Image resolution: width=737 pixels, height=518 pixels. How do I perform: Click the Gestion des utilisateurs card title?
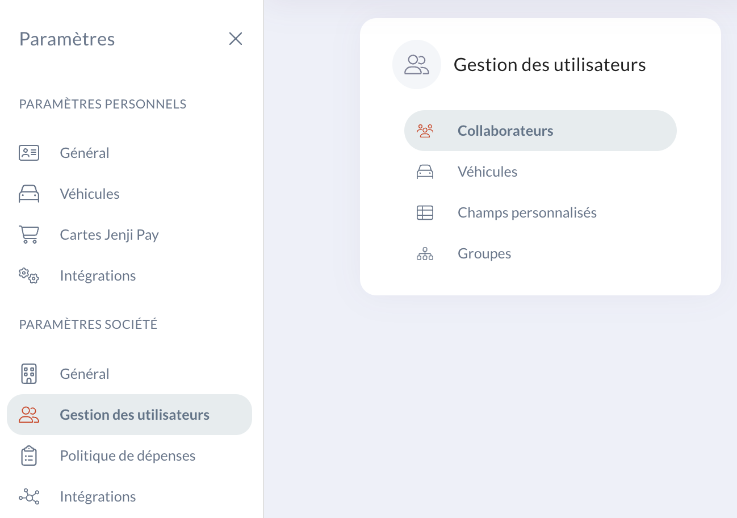click(550, 65)
